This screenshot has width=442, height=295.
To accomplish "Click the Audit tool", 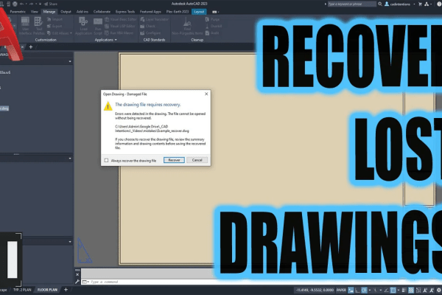I will tap(212, 33).
